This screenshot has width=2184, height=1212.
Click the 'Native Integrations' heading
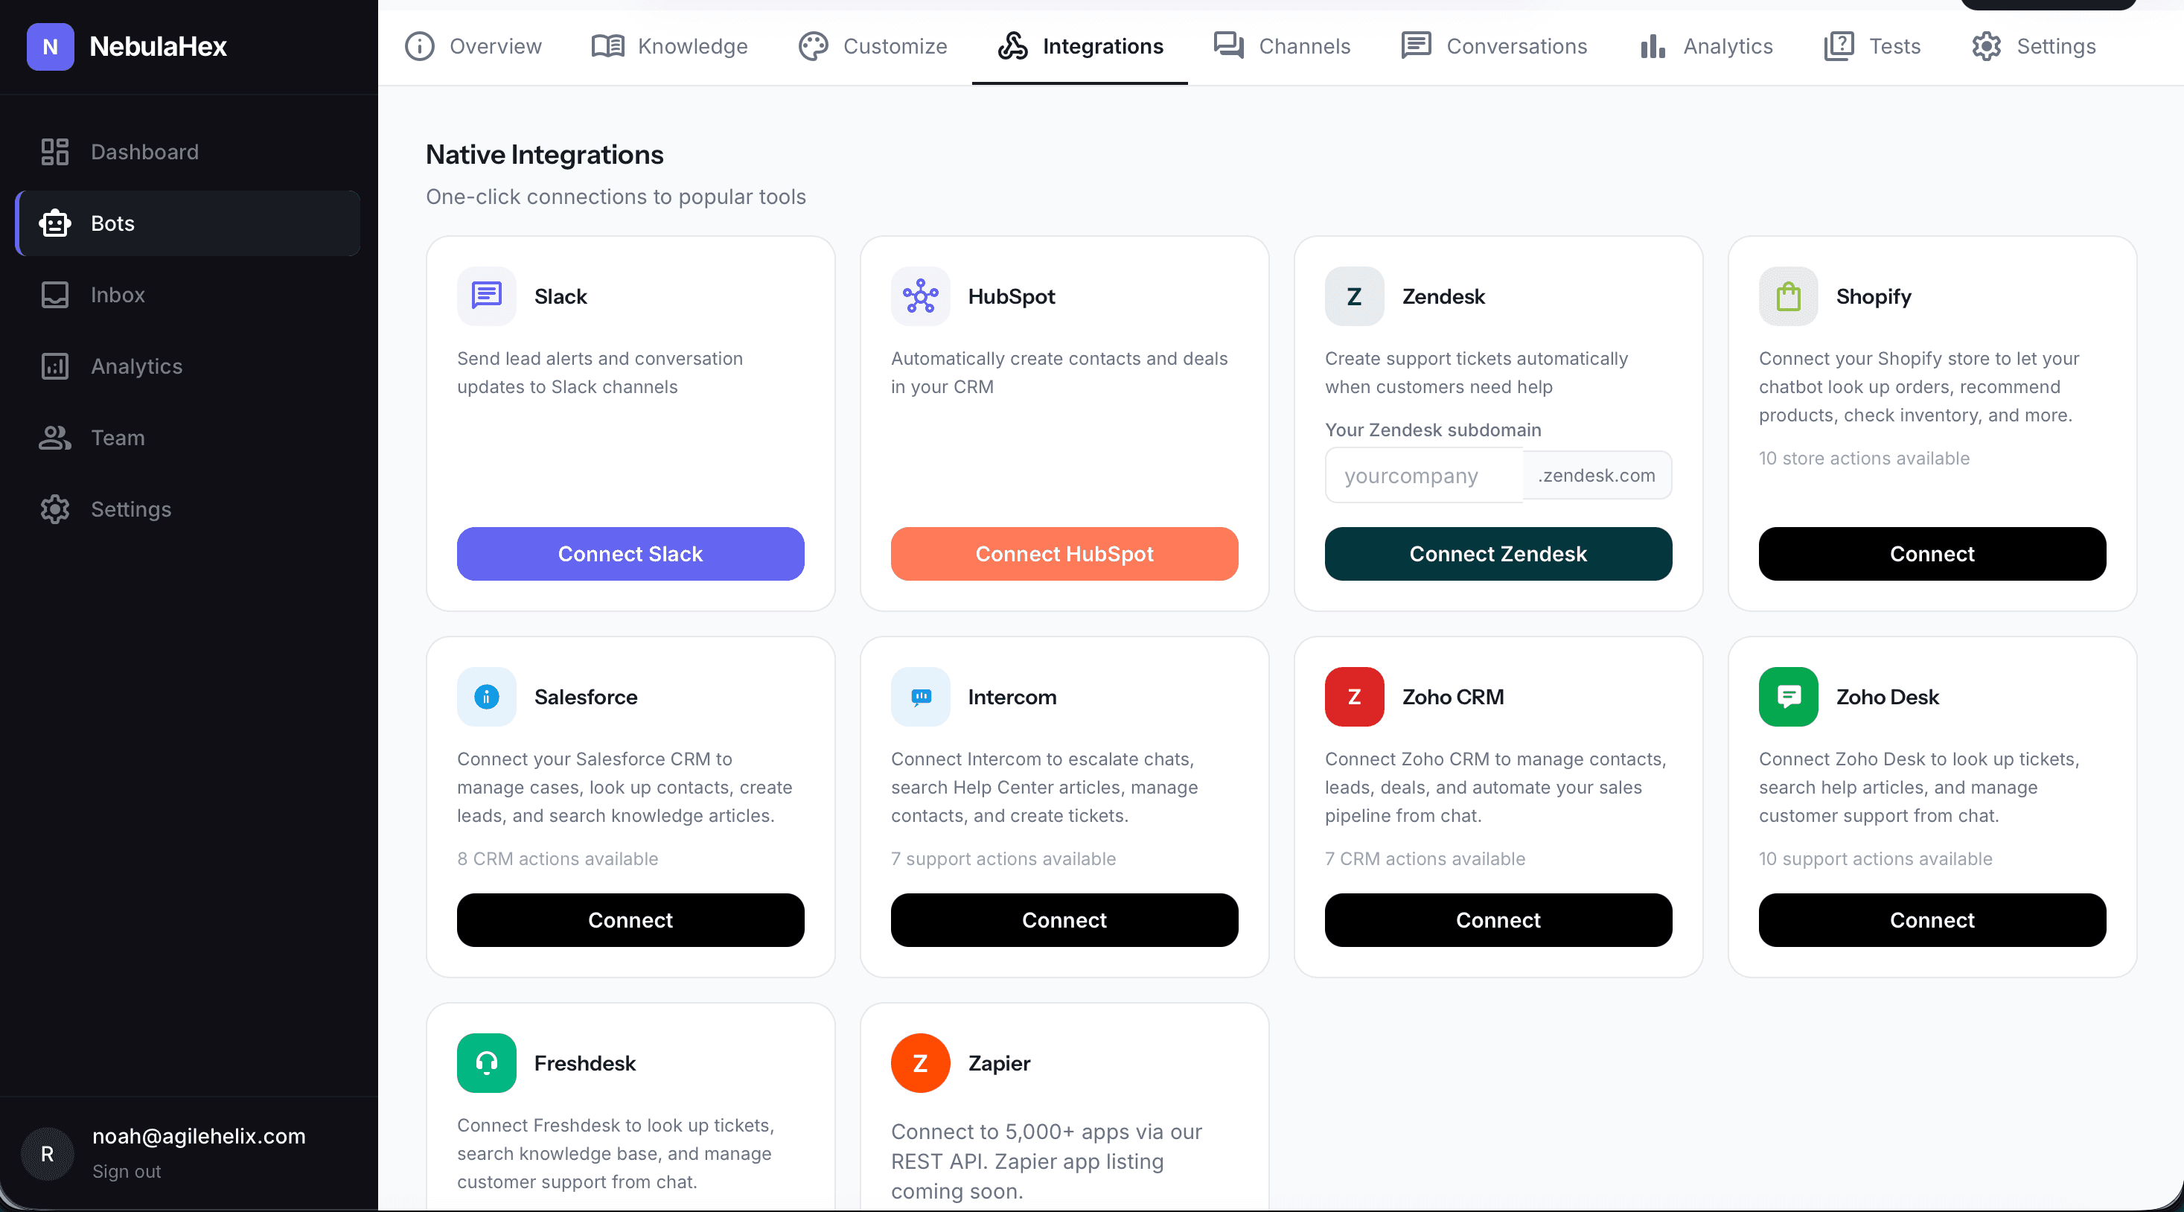point(544,154)
